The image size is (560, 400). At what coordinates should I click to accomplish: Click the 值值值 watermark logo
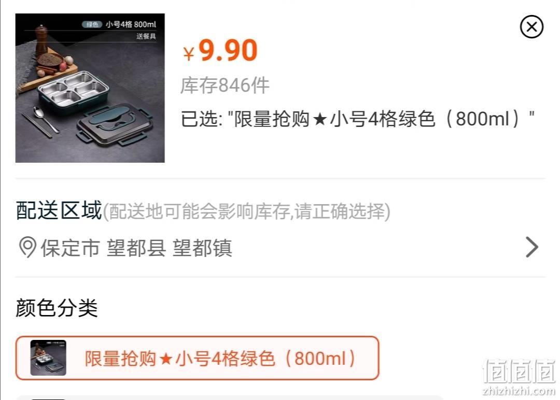(x=519, y=372)
